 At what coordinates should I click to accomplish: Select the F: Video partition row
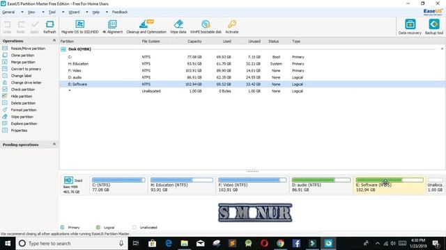tap(252, 71)
